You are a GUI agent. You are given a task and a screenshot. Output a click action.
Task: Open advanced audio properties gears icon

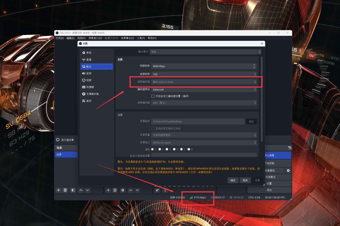pyautogui.click(x=158, y=190)
